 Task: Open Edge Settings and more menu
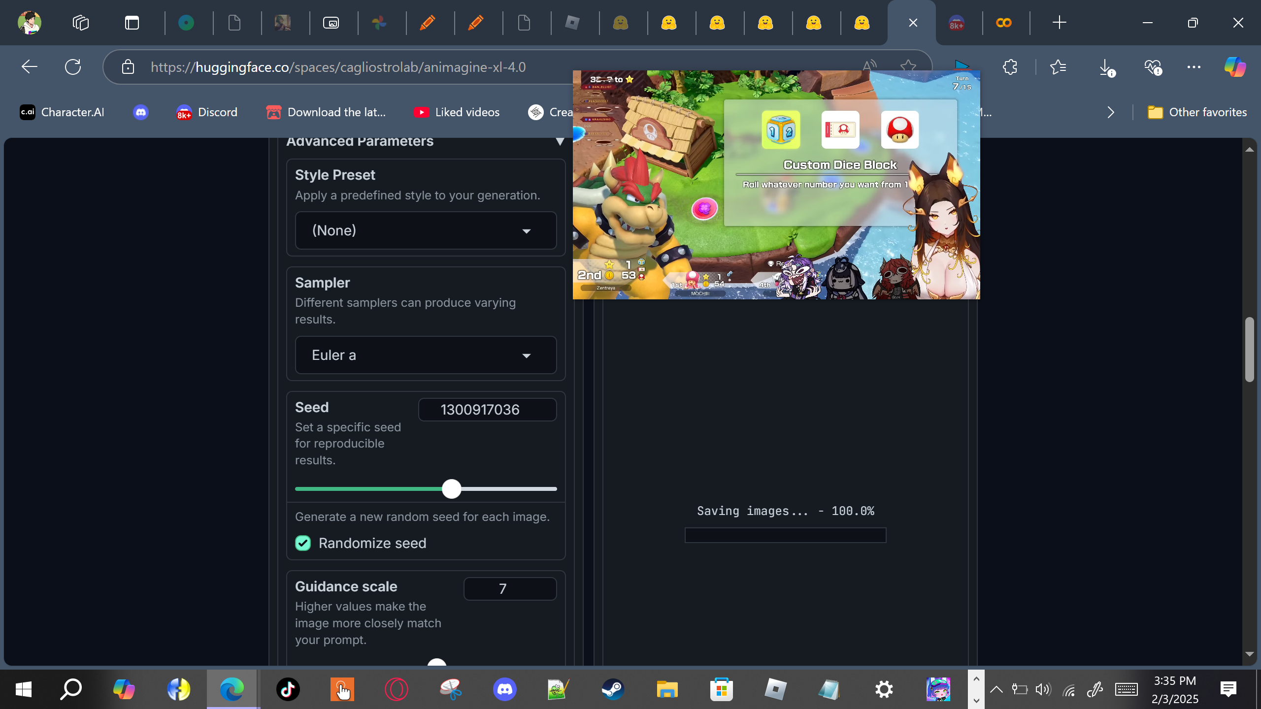click(x=1194, y=67)
